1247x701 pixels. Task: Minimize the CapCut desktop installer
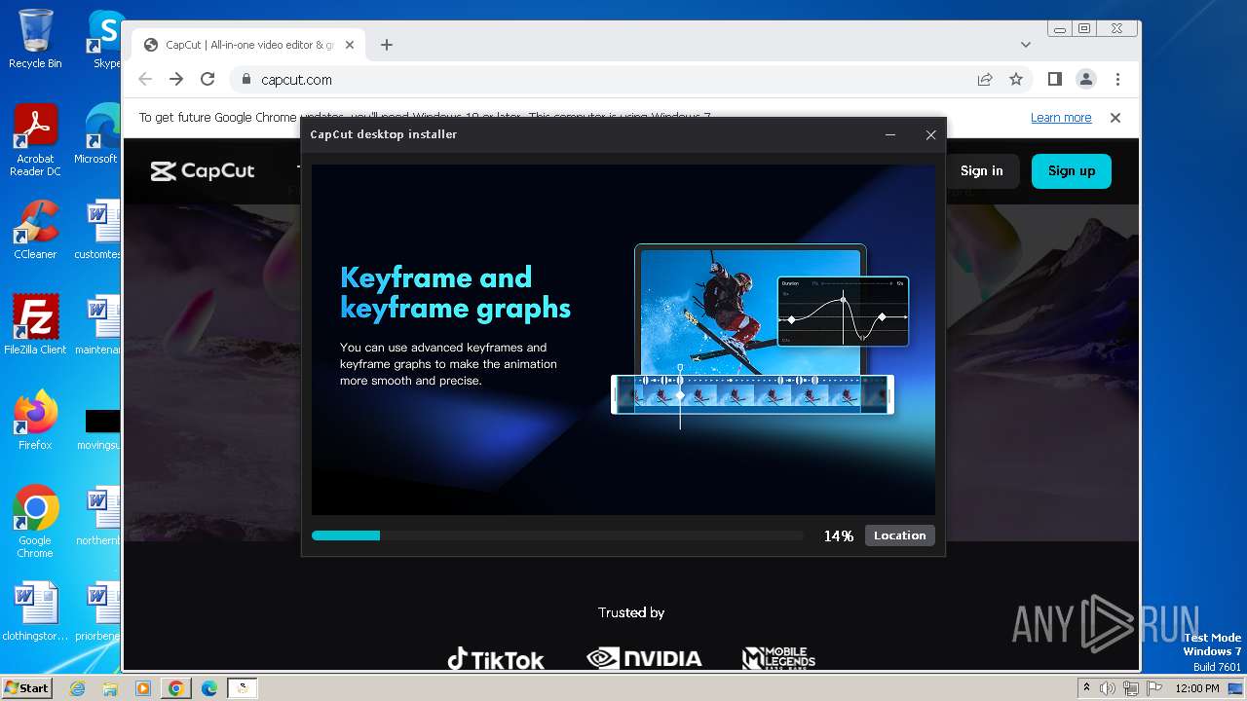point(890,135)
